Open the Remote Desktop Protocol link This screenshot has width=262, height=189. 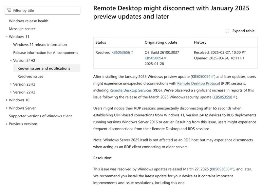point(198,83)
